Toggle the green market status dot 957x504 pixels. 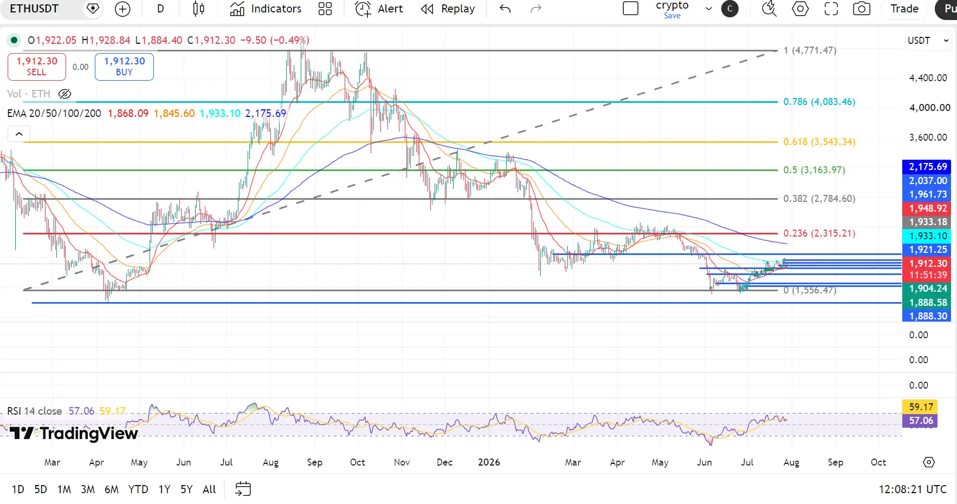[x=14, y=40]
